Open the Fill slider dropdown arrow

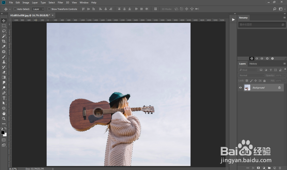pos(284,81)
